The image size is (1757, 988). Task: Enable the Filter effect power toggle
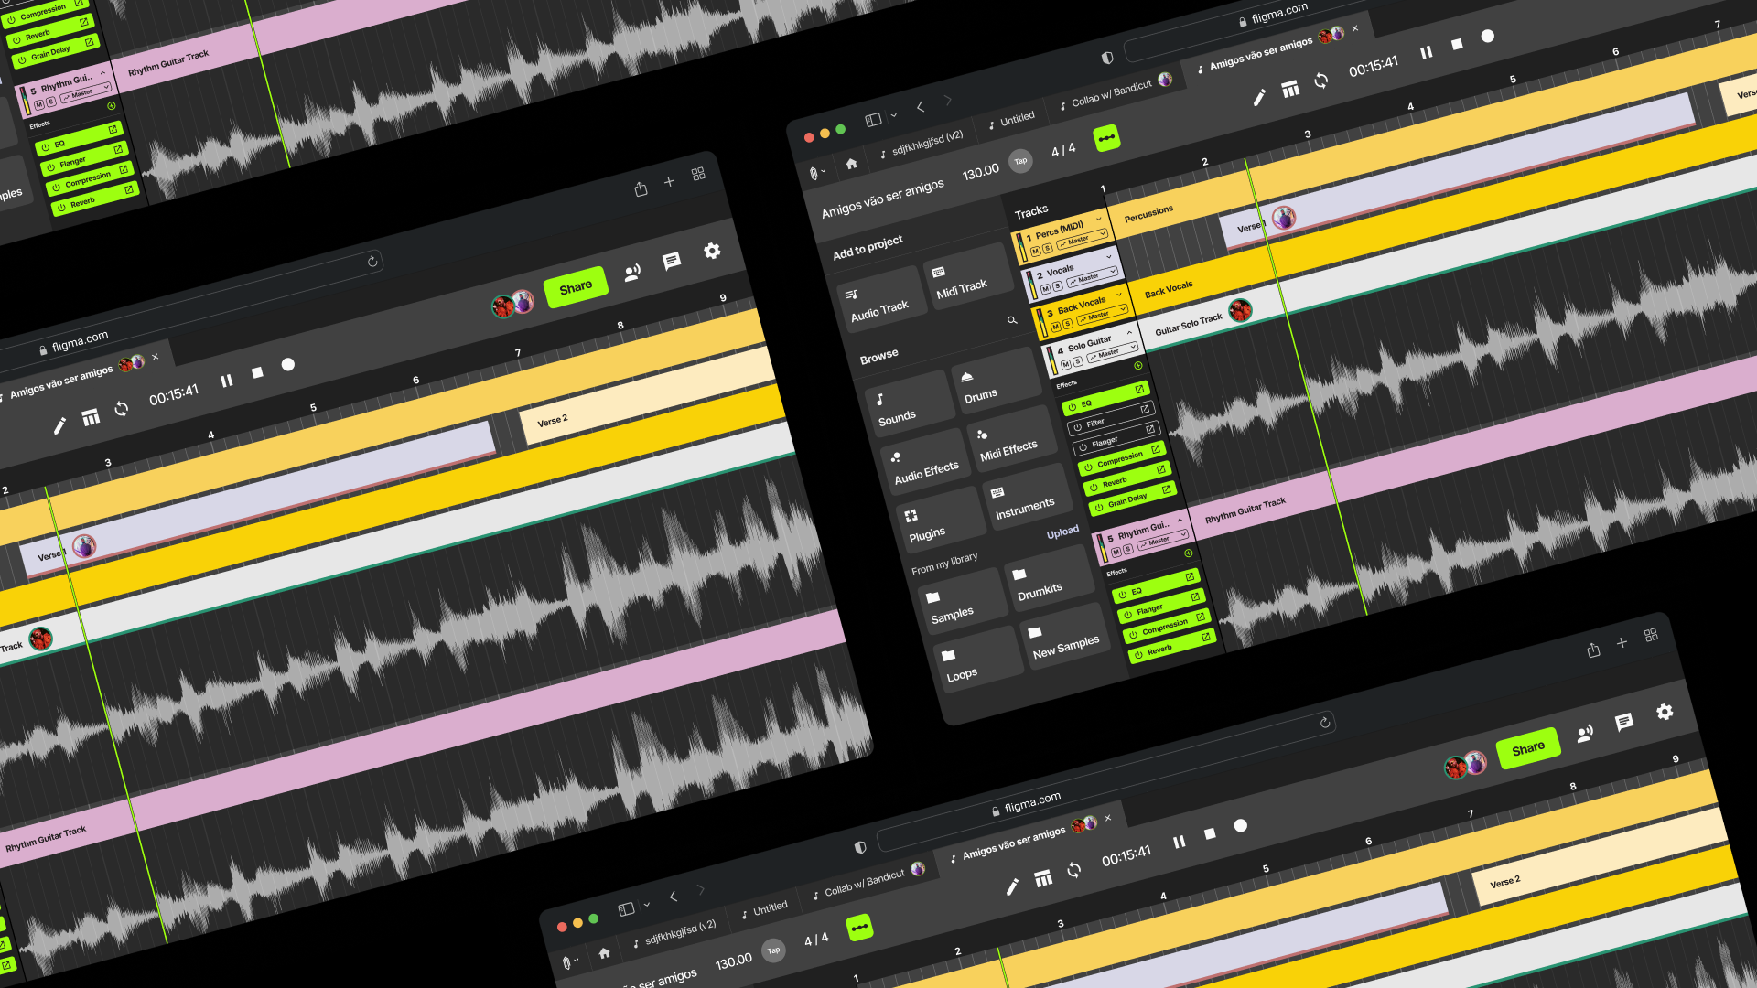pos(1078,427)
